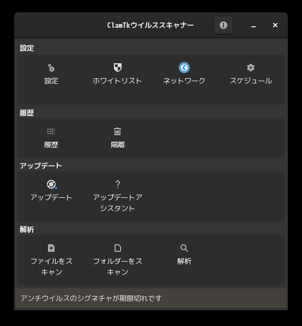Open the ネットワーク globe icon
This screenshot has height=326, width=302.
click(184, 68)
